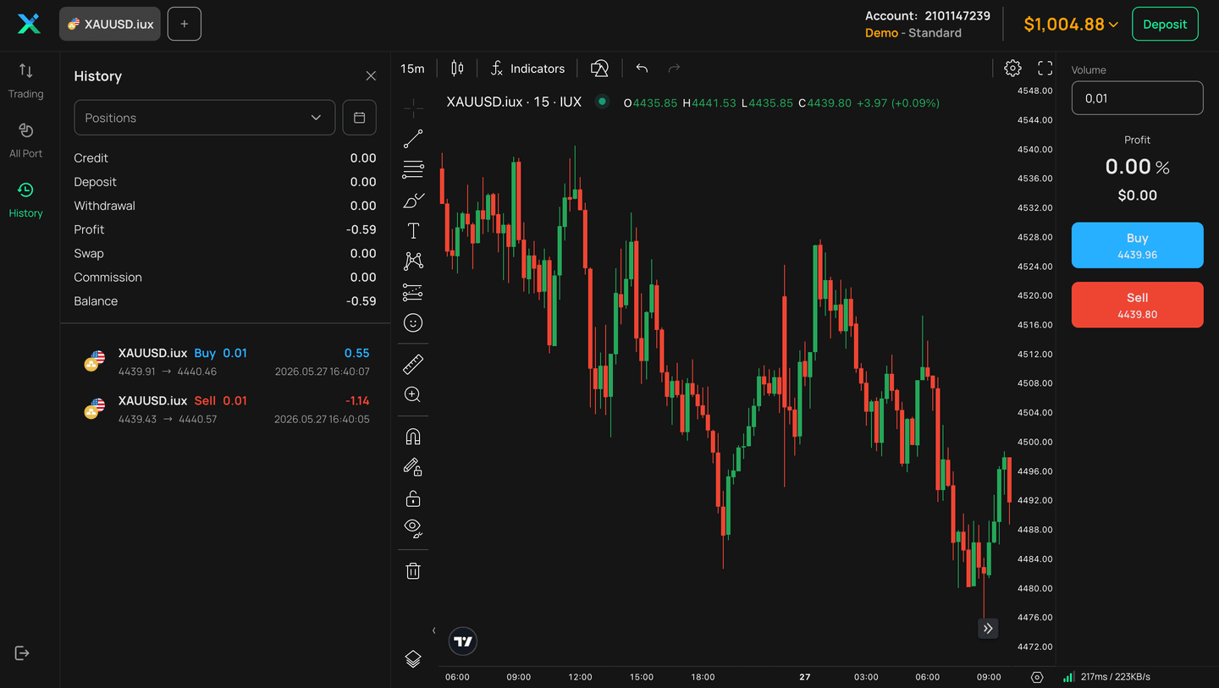Collapse the drawing toolbar arrow
Viewport: 1219px width, 688px height.
(434, 630)
